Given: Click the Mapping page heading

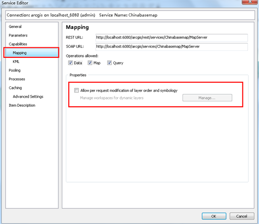Looking at the screenshot, I should point(77,27).
